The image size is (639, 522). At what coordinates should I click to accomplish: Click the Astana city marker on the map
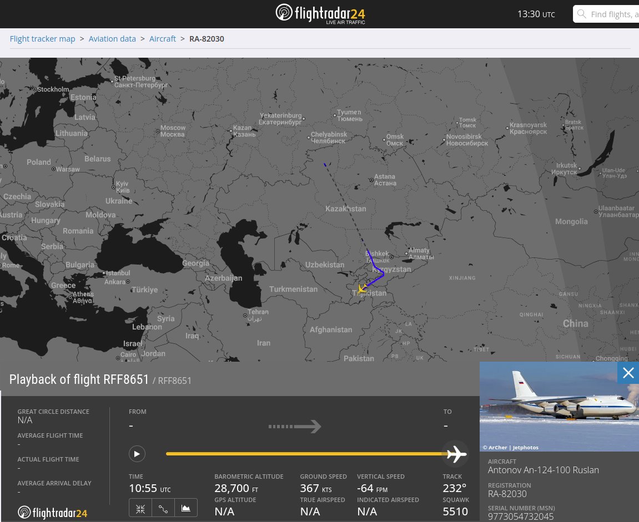point(371,180)
